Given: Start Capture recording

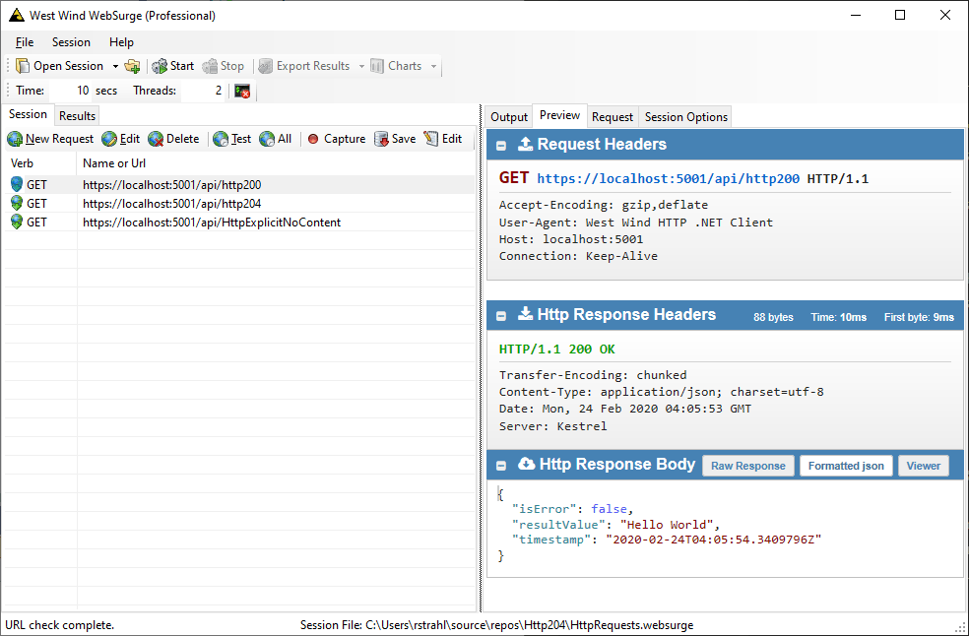Looking at the screenshot, I should tap(336, 139).
